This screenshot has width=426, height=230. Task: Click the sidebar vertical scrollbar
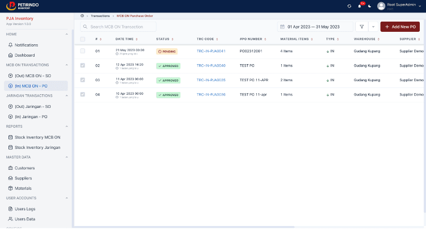coord(73,128)
